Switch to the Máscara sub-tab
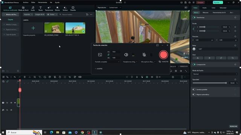 coord(205,12)
